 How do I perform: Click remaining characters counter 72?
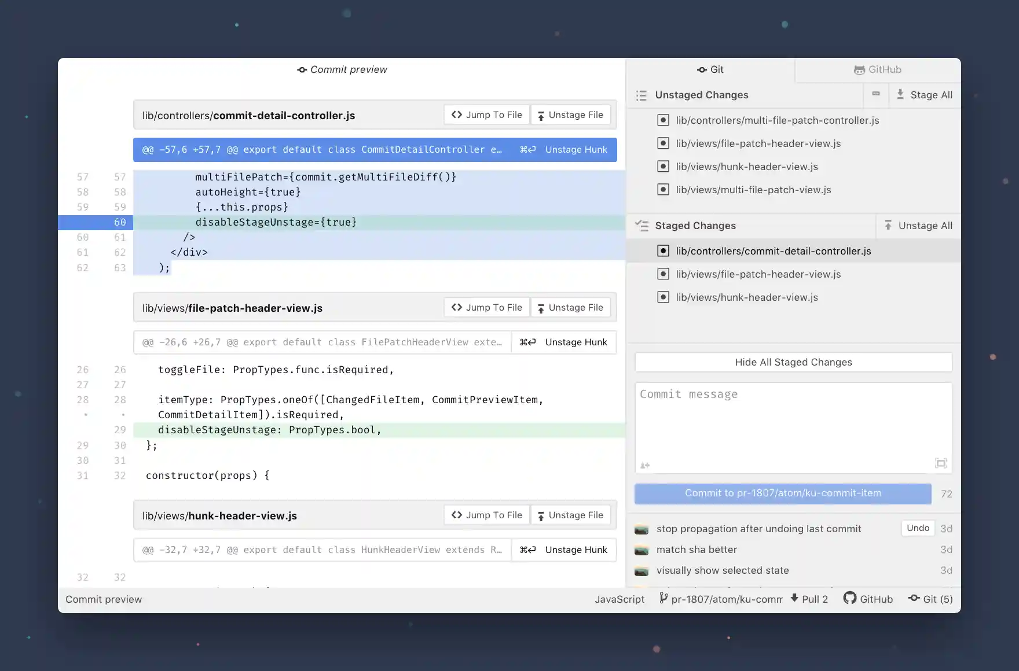(x=946, y=494)
